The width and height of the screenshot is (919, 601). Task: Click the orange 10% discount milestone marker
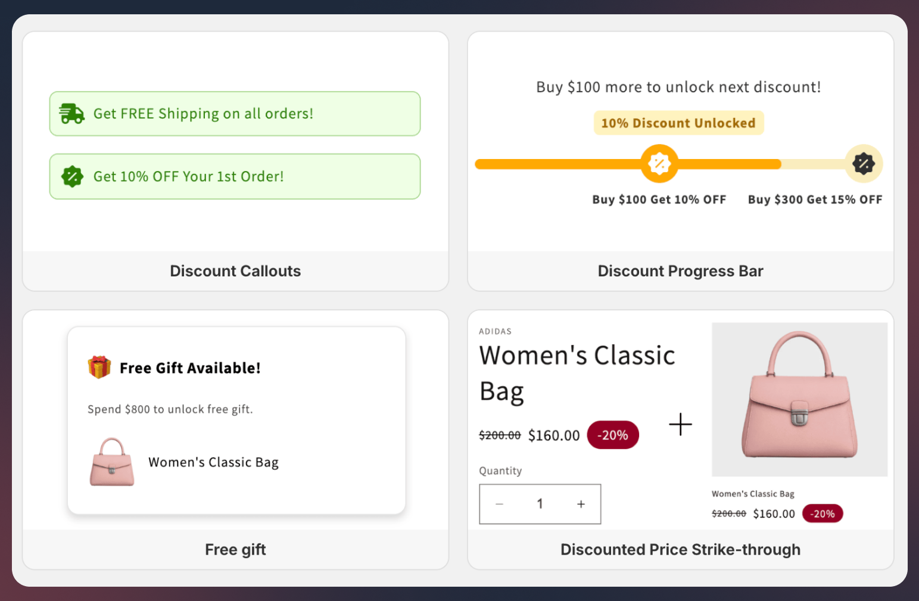click(659, 164)
